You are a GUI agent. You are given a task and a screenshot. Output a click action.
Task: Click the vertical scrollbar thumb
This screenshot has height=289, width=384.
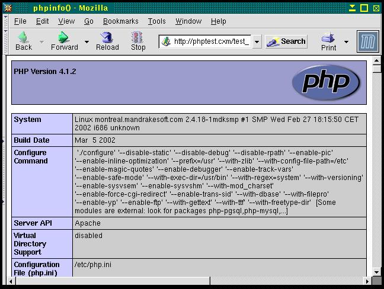click(x=376, y=68)
